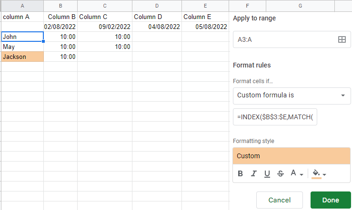Select the 09/02/2022 date cell
Image resolution: width=352 pixels, height=210 pixels.
tap(105, 27)
